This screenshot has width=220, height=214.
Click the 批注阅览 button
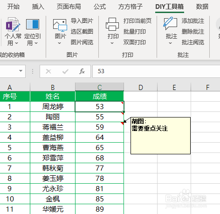tap(193, 42)
